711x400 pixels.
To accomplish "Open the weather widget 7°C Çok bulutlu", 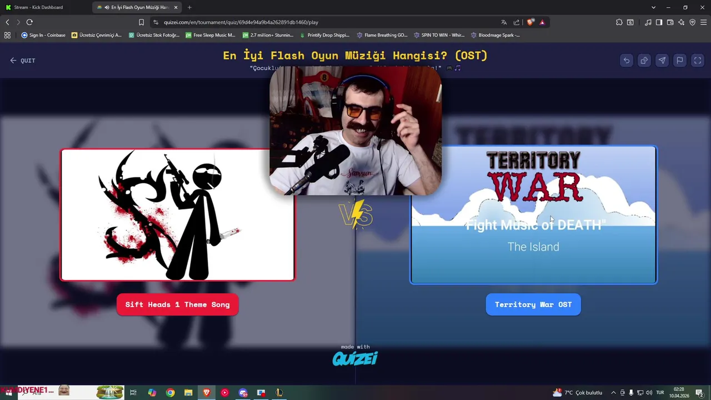I will 577,393.
